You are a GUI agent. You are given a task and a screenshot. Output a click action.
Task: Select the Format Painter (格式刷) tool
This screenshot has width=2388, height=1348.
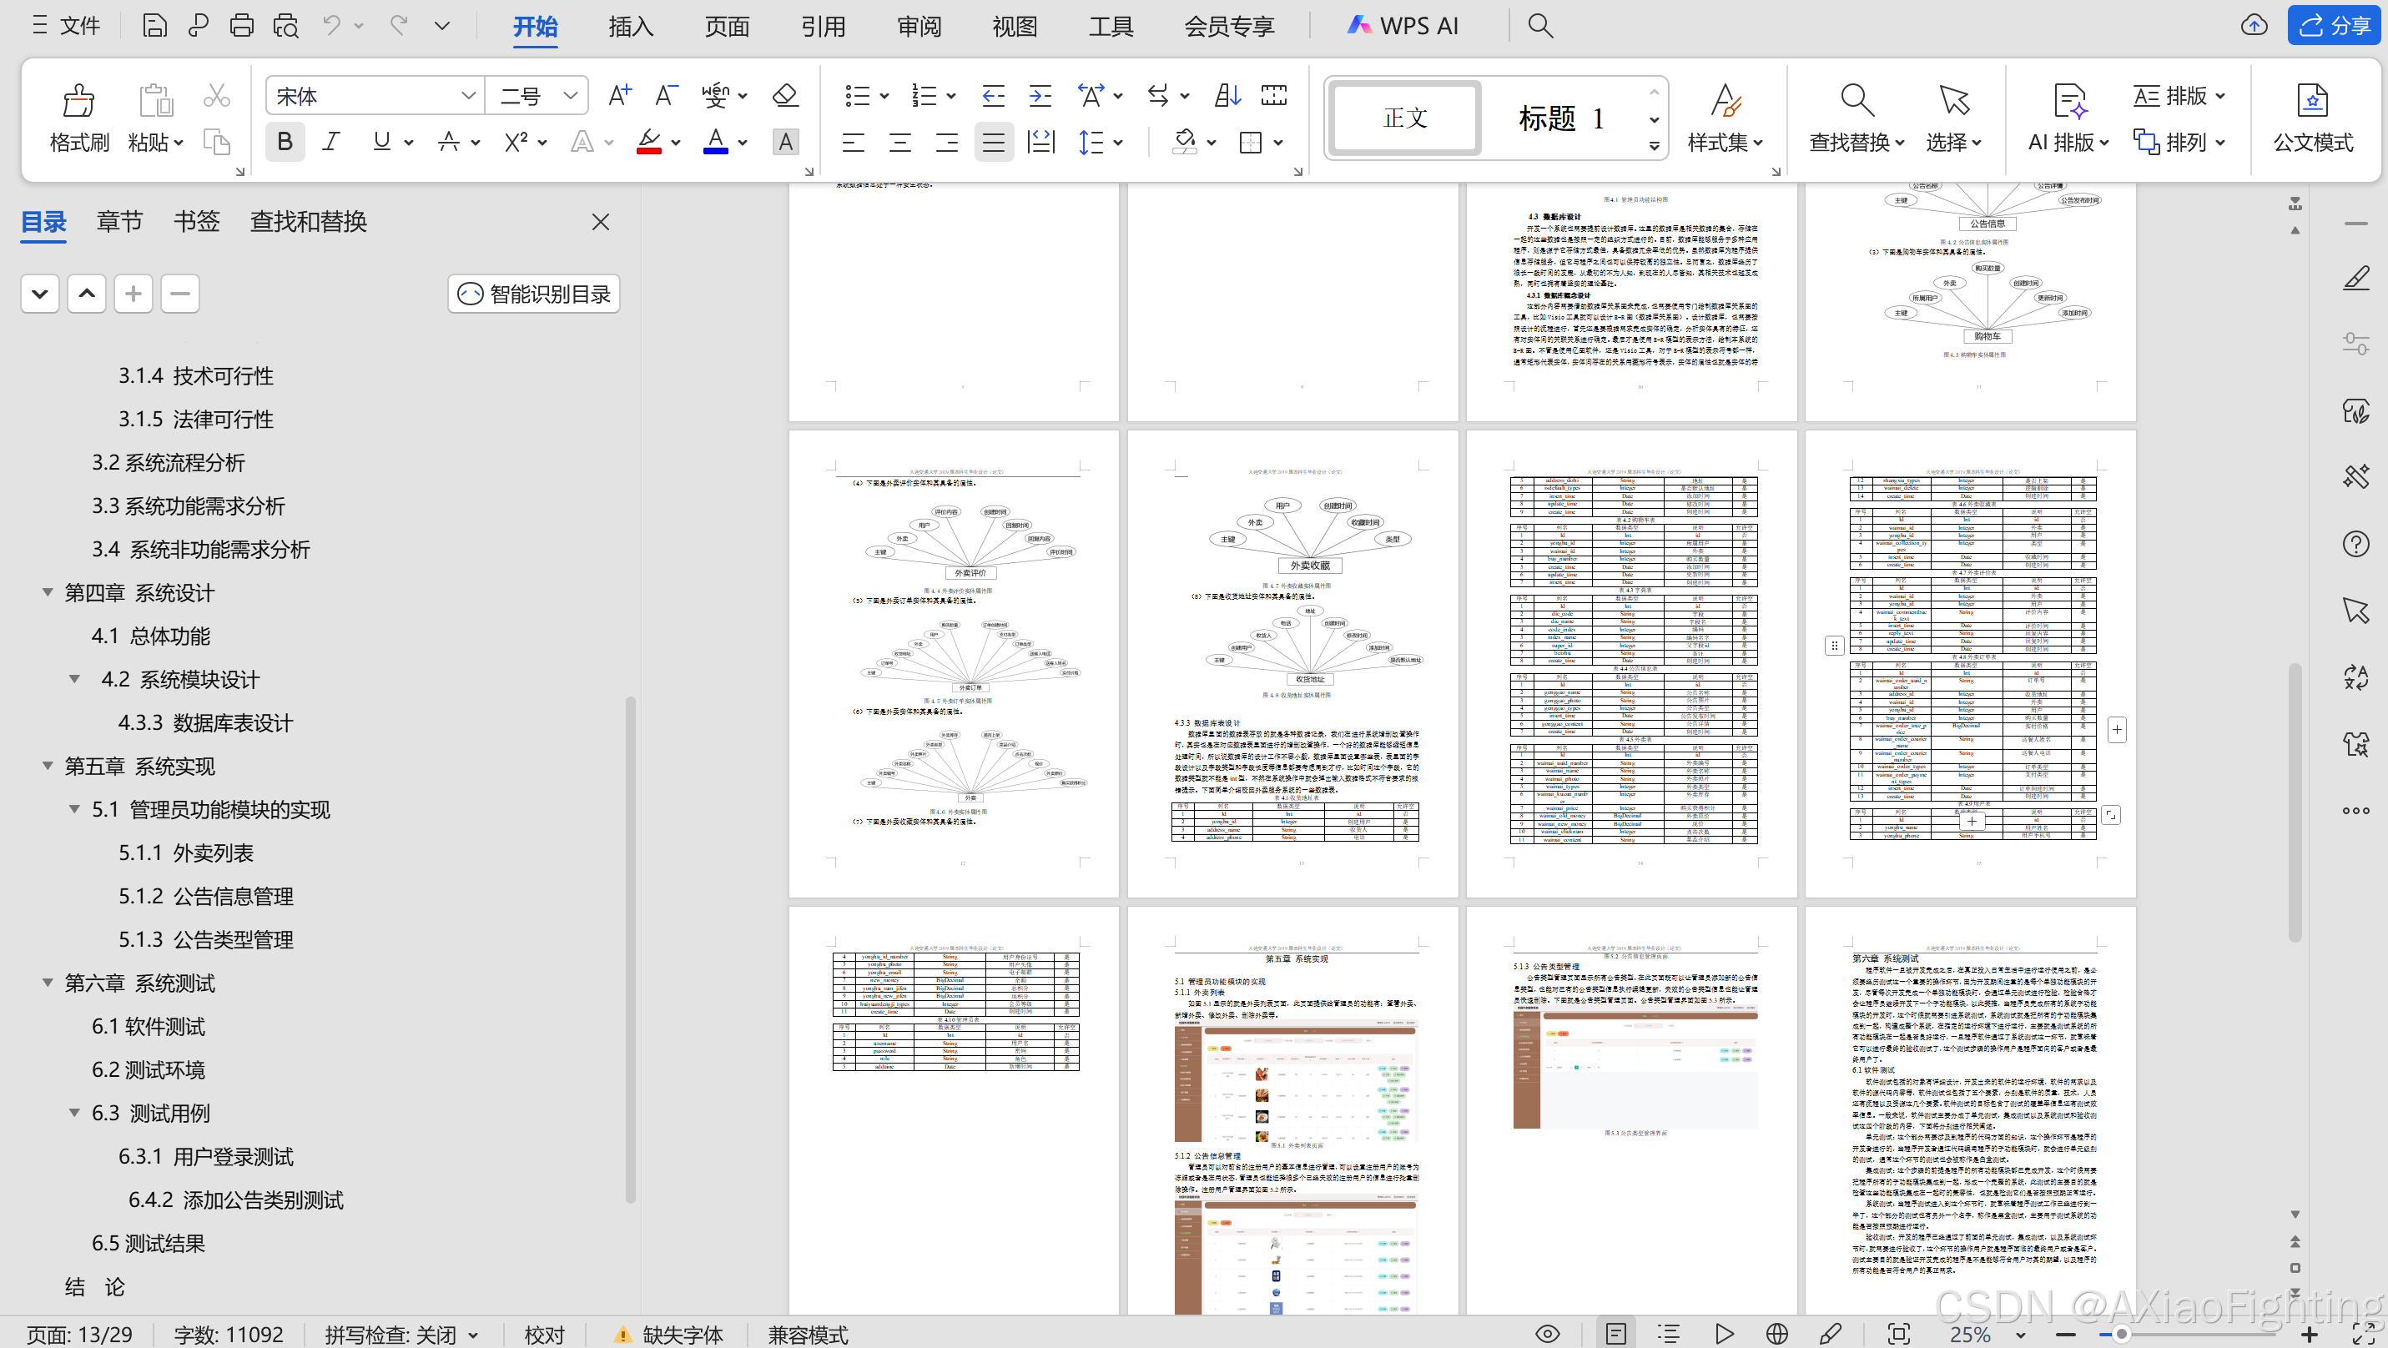(78, 118)
